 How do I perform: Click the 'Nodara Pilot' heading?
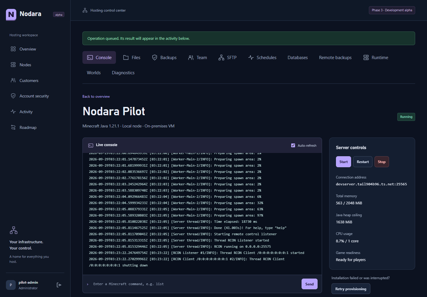(114, 111)
